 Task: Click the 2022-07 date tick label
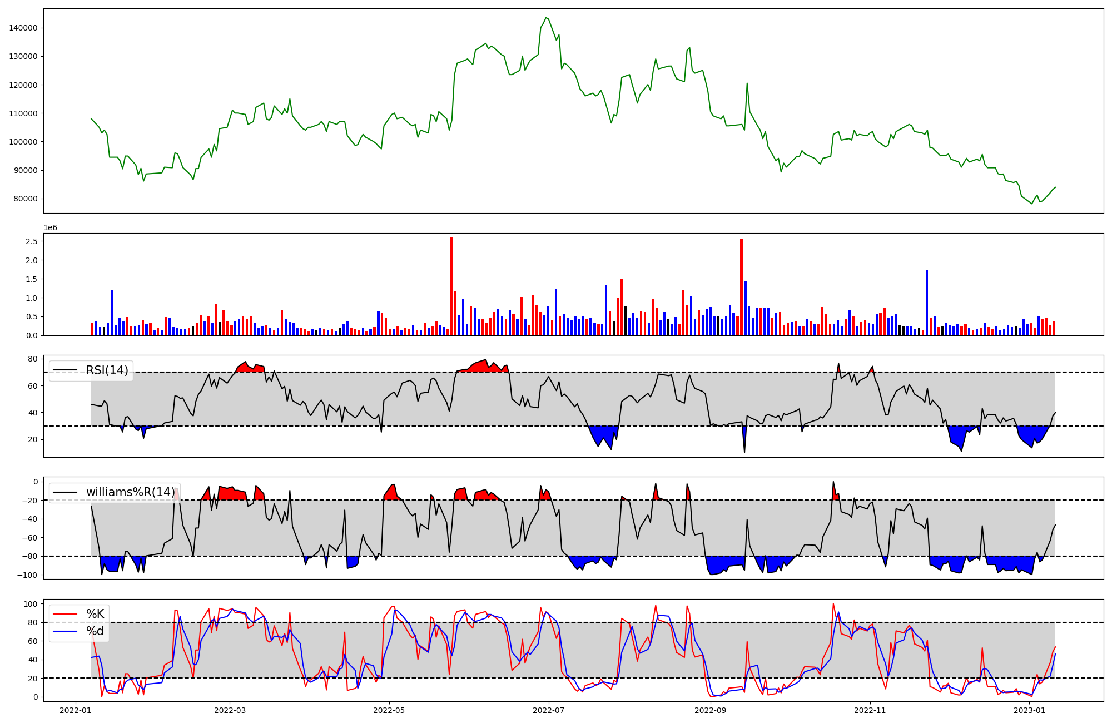tap(549, 710)
